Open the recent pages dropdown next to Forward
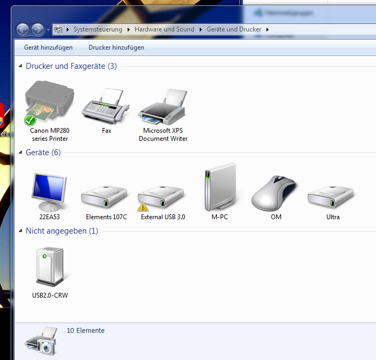 click(48, 30)
